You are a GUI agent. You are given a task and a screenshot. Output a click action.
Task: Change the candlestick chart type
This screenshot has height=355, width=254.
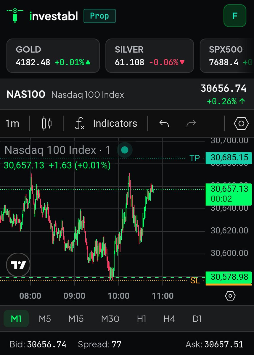coord(47,123)
